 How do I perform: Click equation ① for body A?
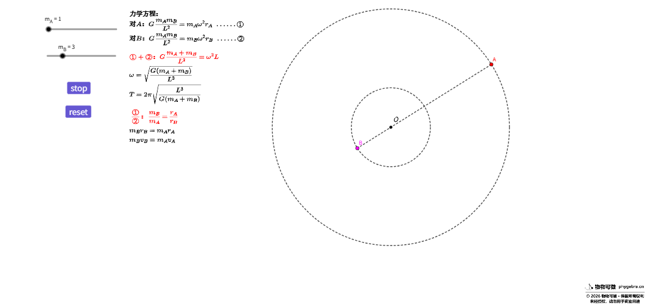pyautogui.click(x=186, y=24)
